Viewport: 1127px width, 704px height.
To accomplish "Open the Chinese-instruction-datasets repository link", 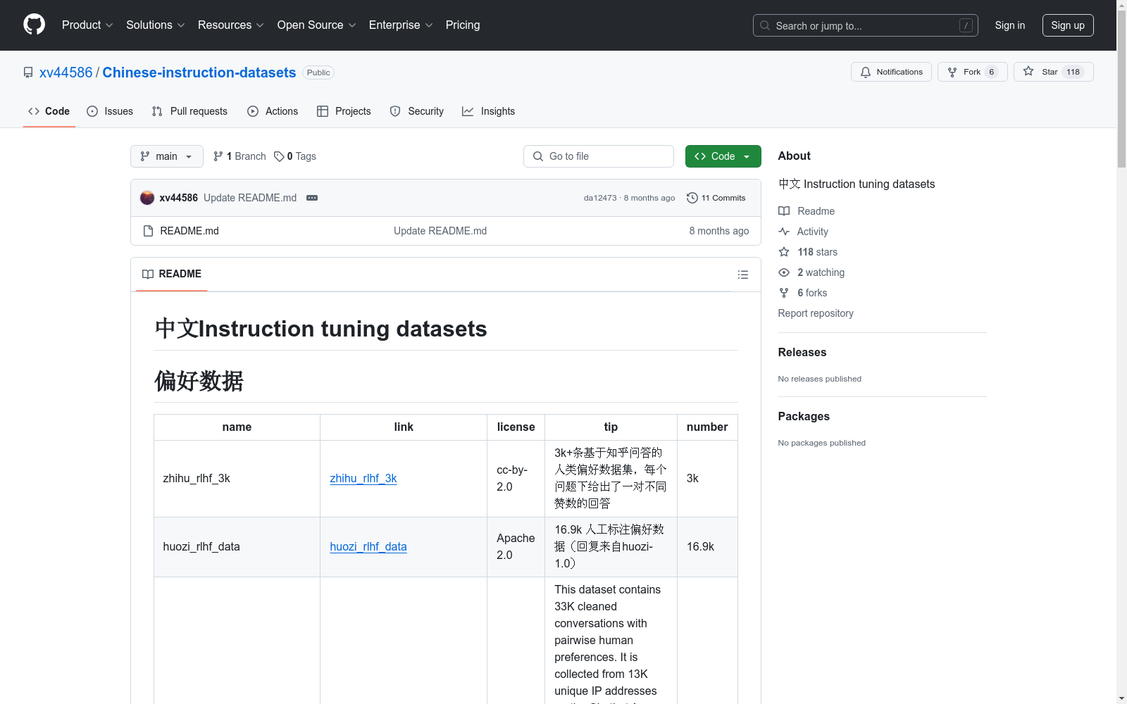I will (x=199, y=73).
